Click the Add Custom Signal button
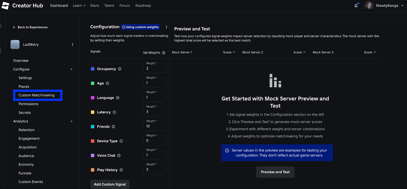This screenshot has height=189, width=407. pyautogui.click(x=110, y=184)
